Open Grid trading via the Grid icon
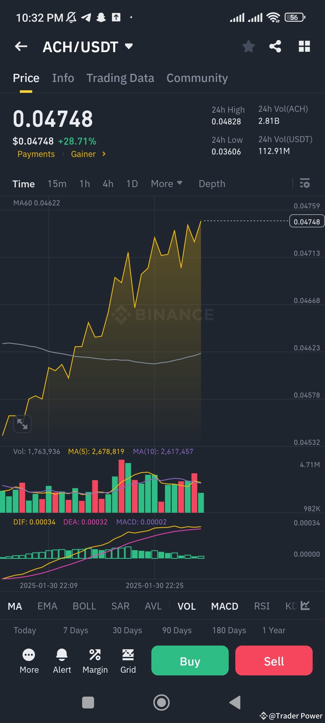 pyautogui.click(x=128, y=660)
